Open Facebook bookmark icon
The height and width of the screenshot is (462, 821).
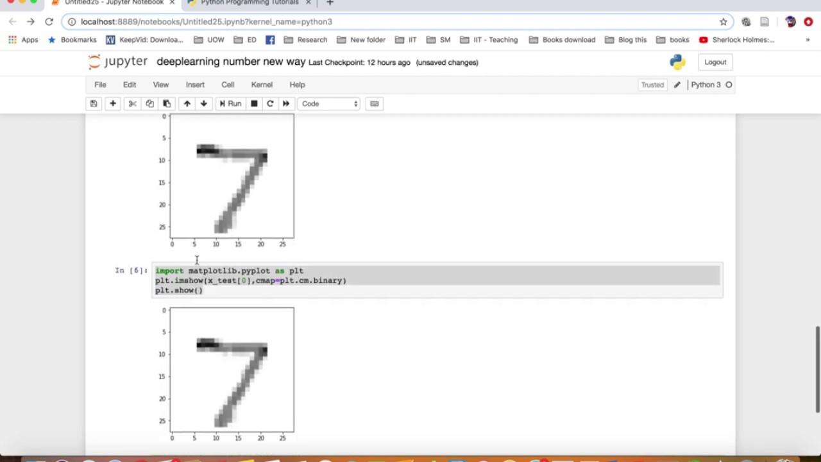click(270, 40)
